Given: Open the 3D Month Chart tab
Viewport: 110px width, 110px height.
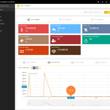Looking at the screenshot, I should coord(78,62).
